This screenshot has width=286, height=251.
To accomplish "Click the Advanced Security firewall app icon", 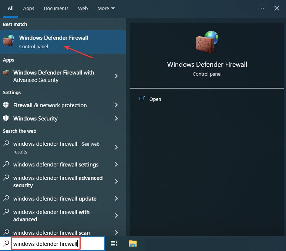I will pos(6,73).
